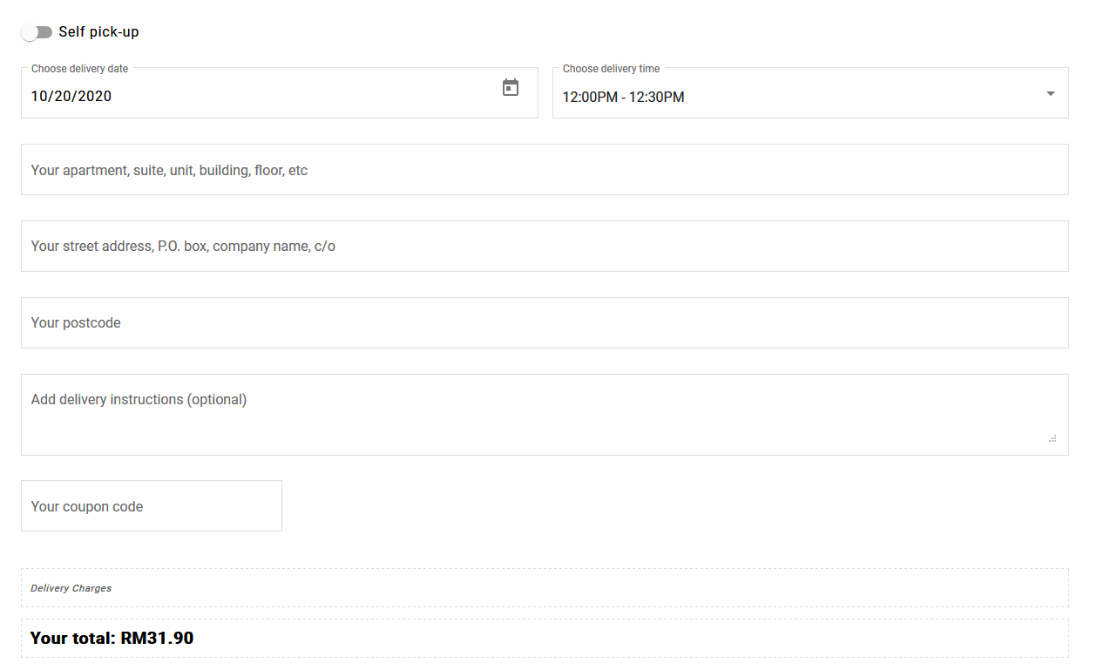Viewport: 1097px width, 670px height.
Task: Expand the delivery time dropdown arrow
Action: (x=1050, y=93)
